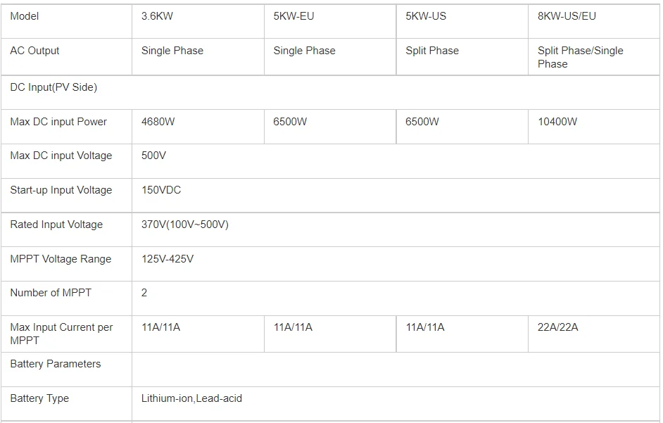The width and height of the screenshot is (663, 423).
Task: Click the Number of MPPT label
Action: [51, 293]
